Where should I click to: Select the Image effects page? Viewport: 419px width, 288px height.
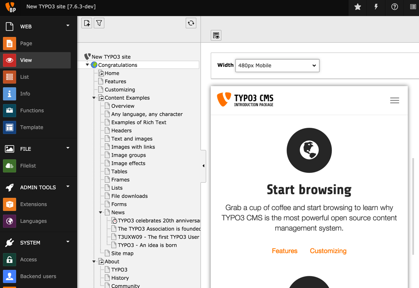pos(128,163)
